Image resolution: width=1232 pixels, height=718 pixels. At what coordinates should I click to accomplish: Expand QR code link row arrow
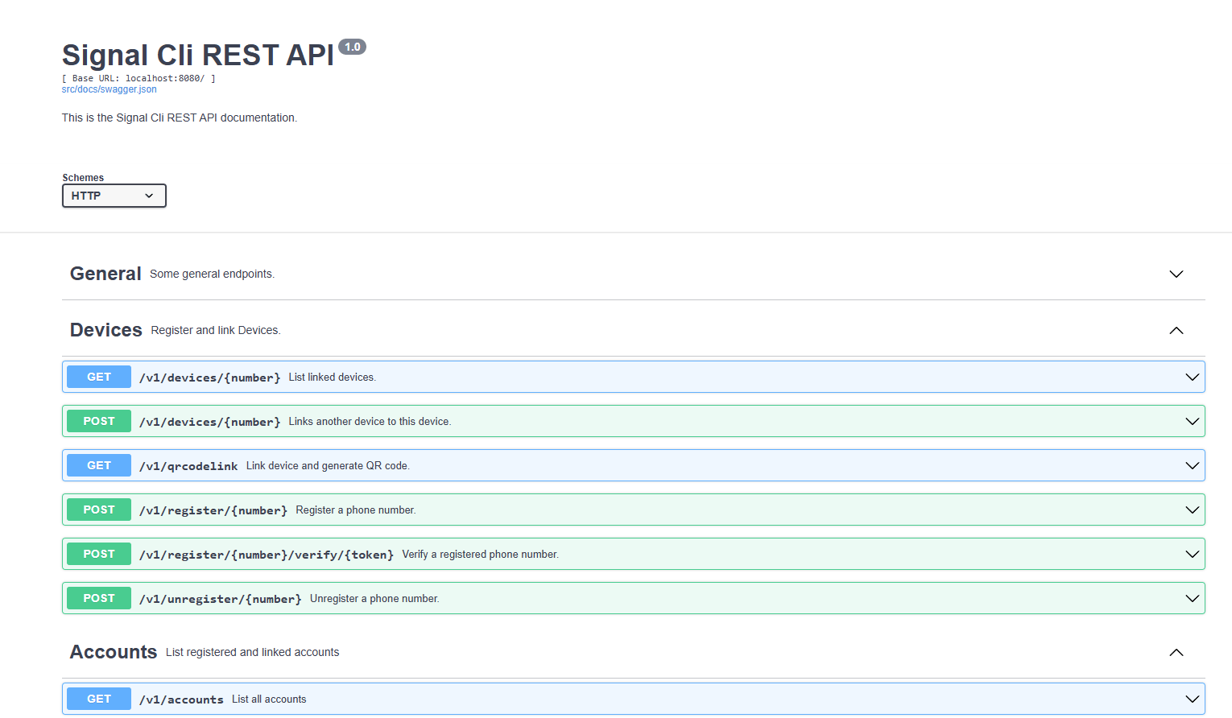[x=1192, y=465]
